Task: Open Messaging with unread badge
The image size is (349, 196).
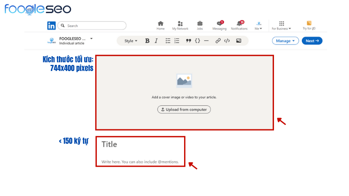Action: 219,25
